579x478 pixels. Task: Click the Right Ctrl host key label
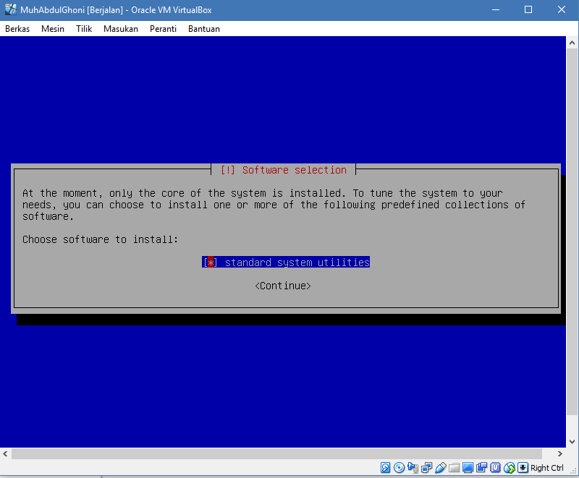point(547,468)
